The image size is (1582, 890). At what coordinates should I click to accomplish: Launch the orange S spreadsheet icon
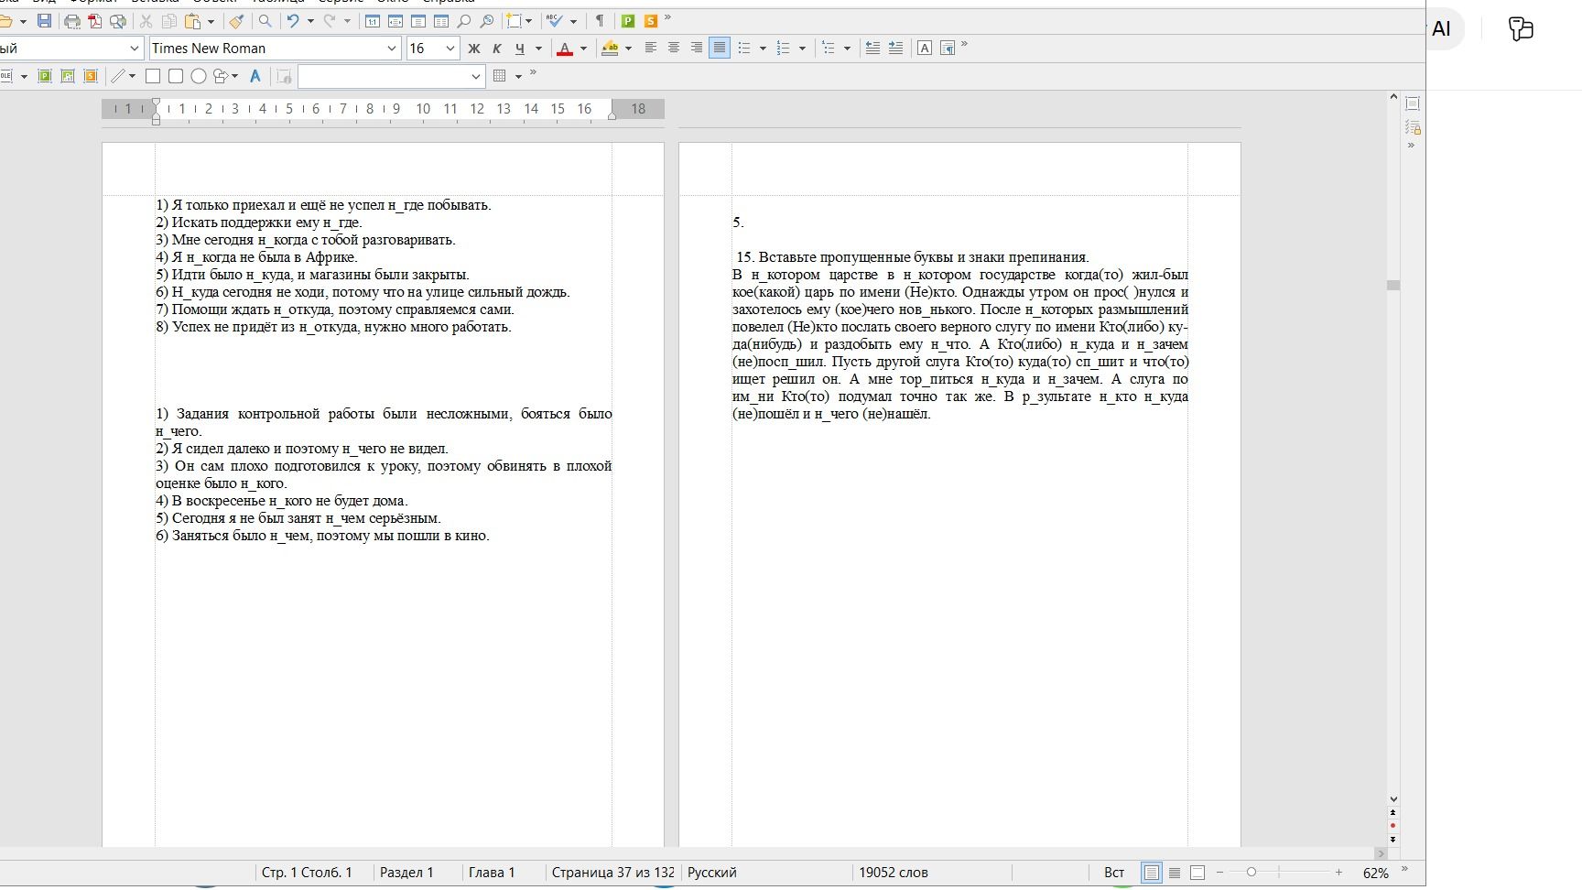(651, 21)
